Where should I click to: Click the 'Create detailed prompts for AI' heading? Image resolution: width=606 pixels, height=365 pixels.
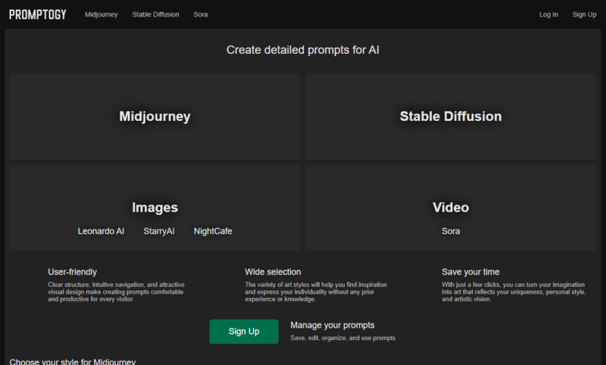pos(303,50)
